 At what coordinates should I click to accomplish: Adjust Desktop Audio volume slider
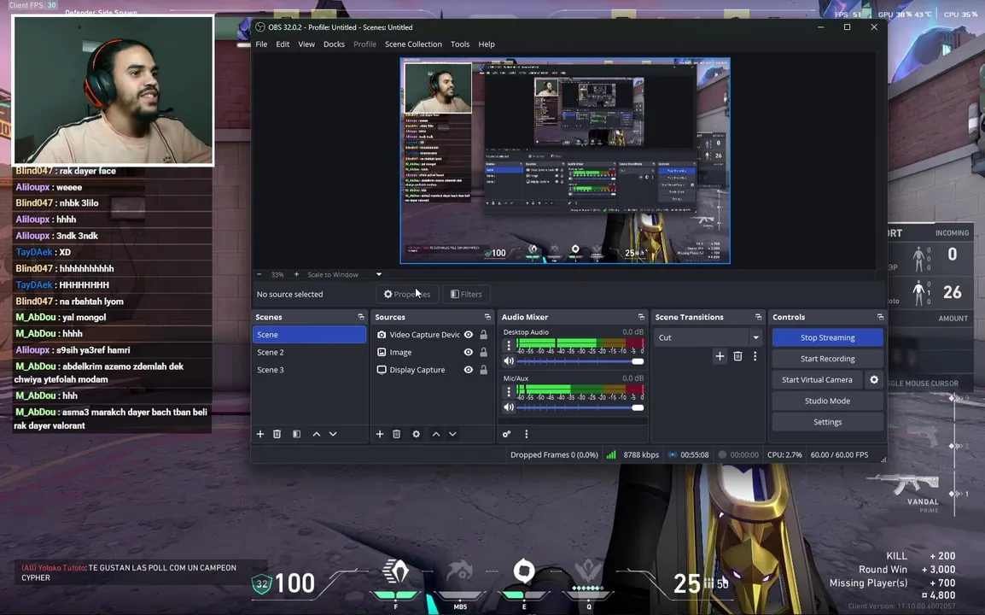[580, 361]
